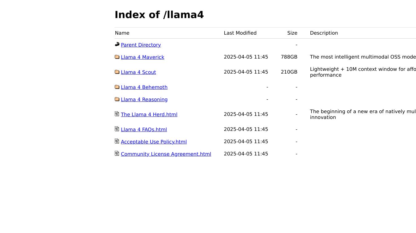The height and width of the screenshot is (233, 416).
Task: Click file icon beside The Llama 4 Herd.html
Action: coord(117,114)
